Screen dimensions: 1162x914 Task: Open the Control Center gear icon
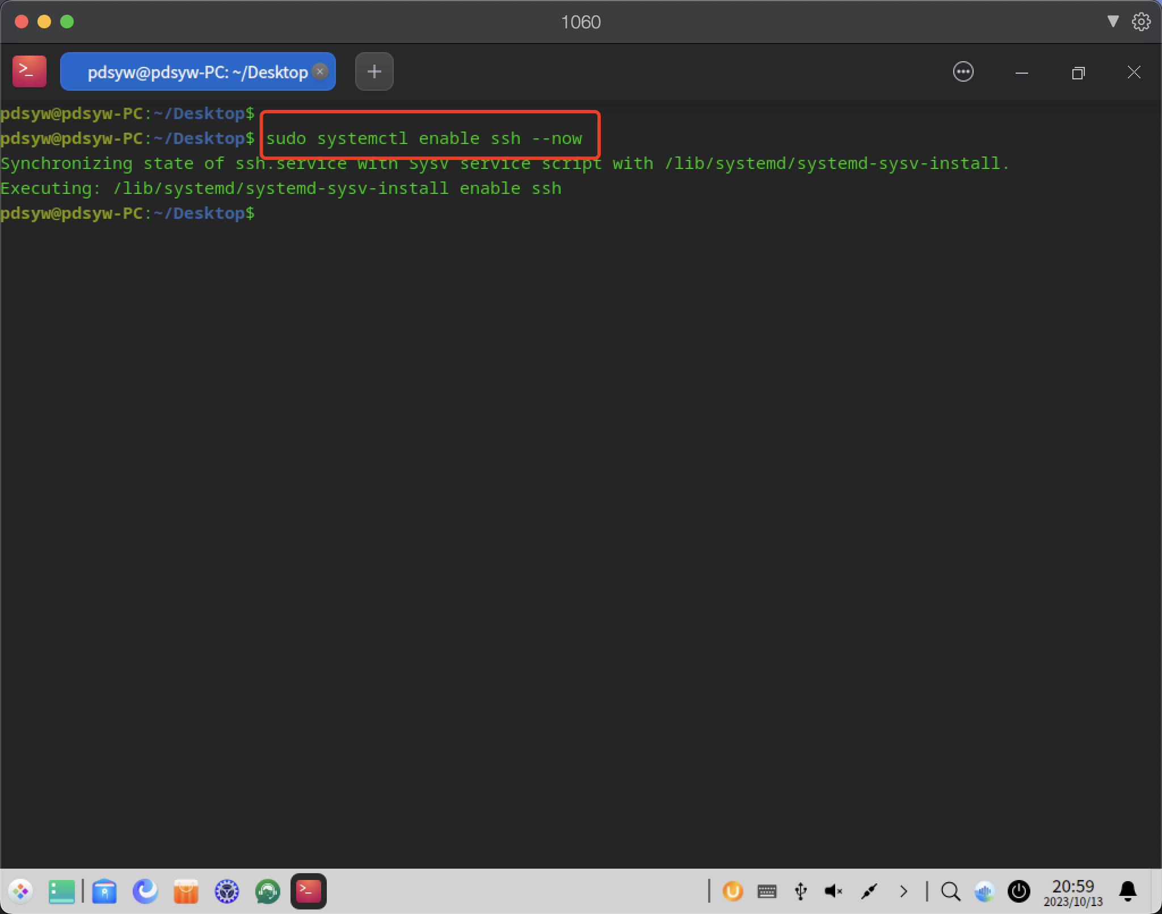click(x=227, y=891)
